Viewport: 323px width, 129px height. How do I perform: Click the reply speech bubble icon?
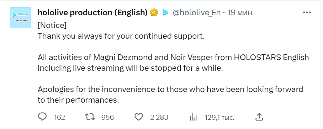point(42,117)
